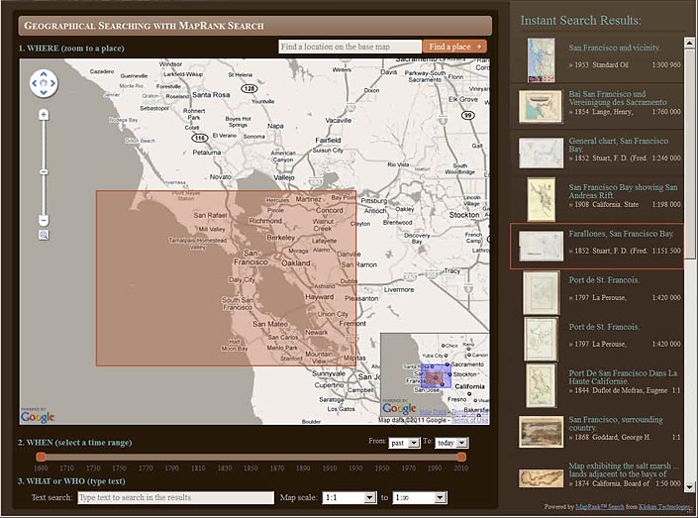Image resolution: width=698 pixels, height=518 pixels.
Task: Pan the map left with the arrow control
Action: (x=35, y=84)
